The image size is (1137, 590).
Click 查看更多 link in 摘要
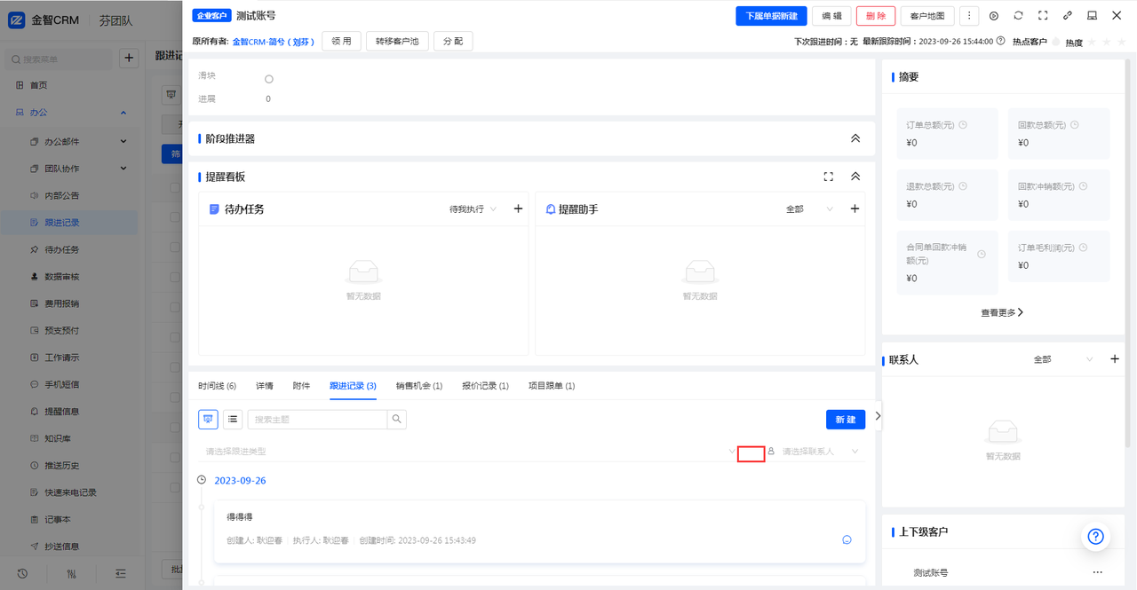1002,312
